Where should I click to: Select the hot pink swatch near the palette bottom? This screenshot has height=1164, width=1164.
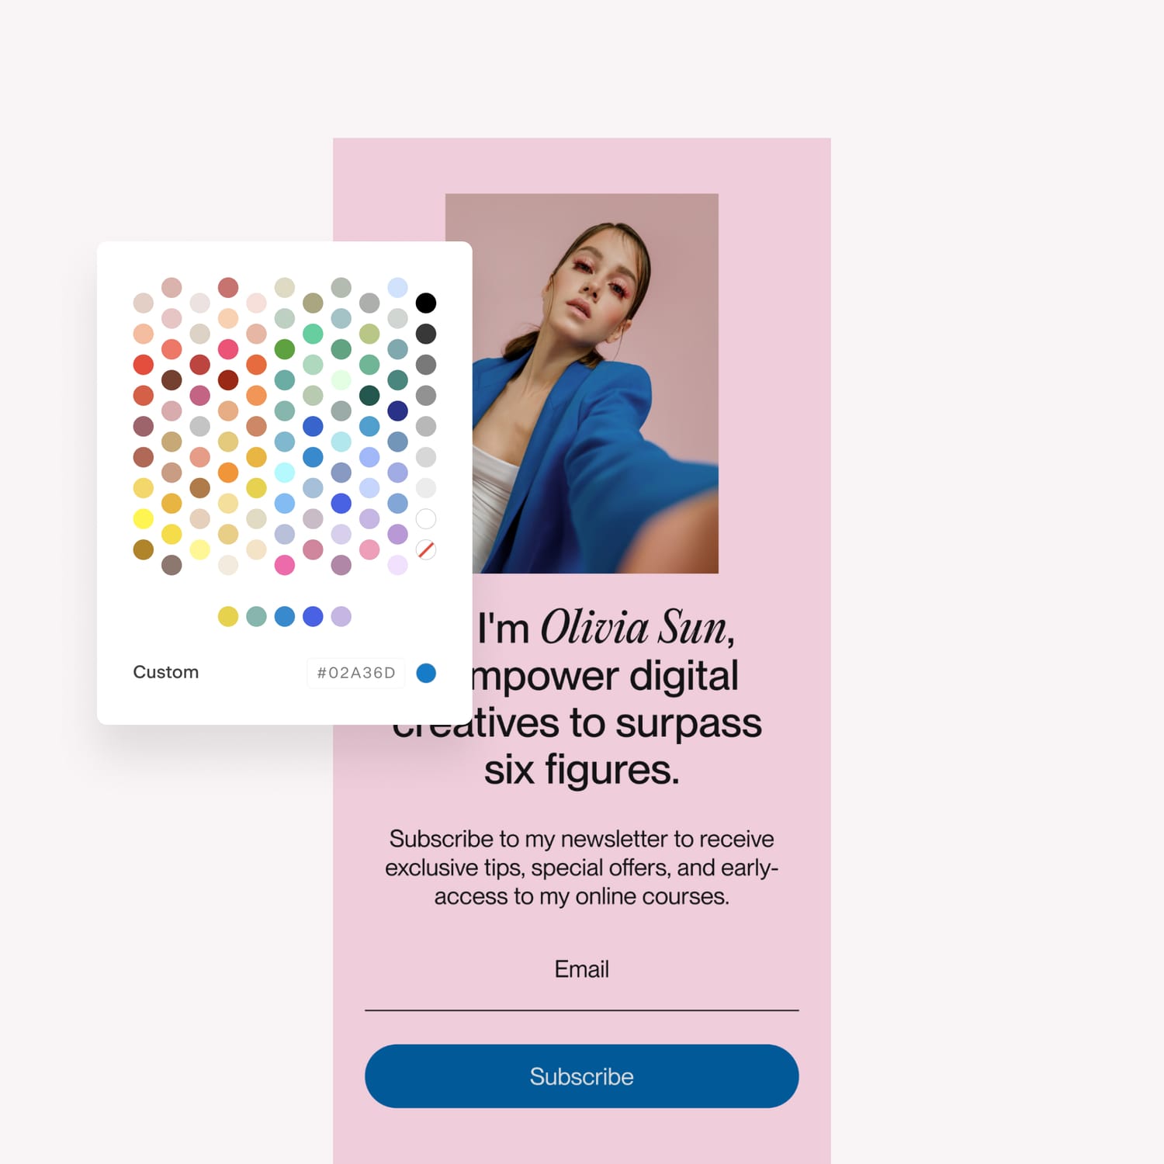pos(285,565)
